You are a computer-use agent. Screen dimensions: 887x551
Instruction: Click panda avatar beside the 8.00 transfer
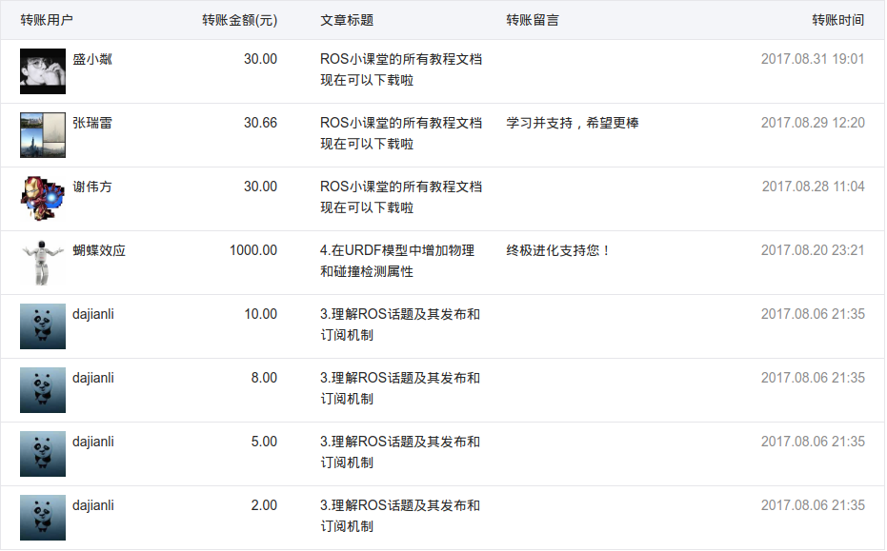(x=43, y=390)
